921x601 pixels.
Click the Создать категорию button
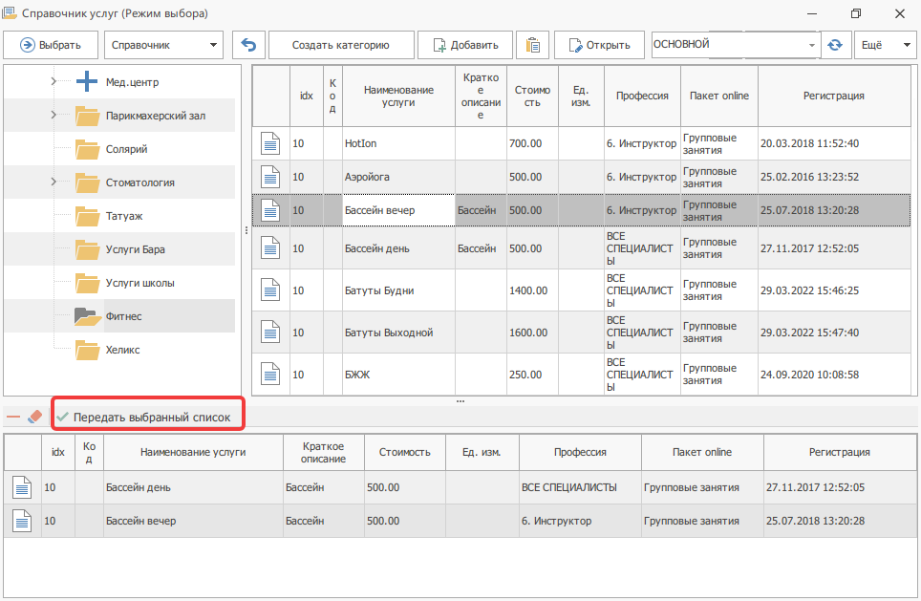(341, 45)
